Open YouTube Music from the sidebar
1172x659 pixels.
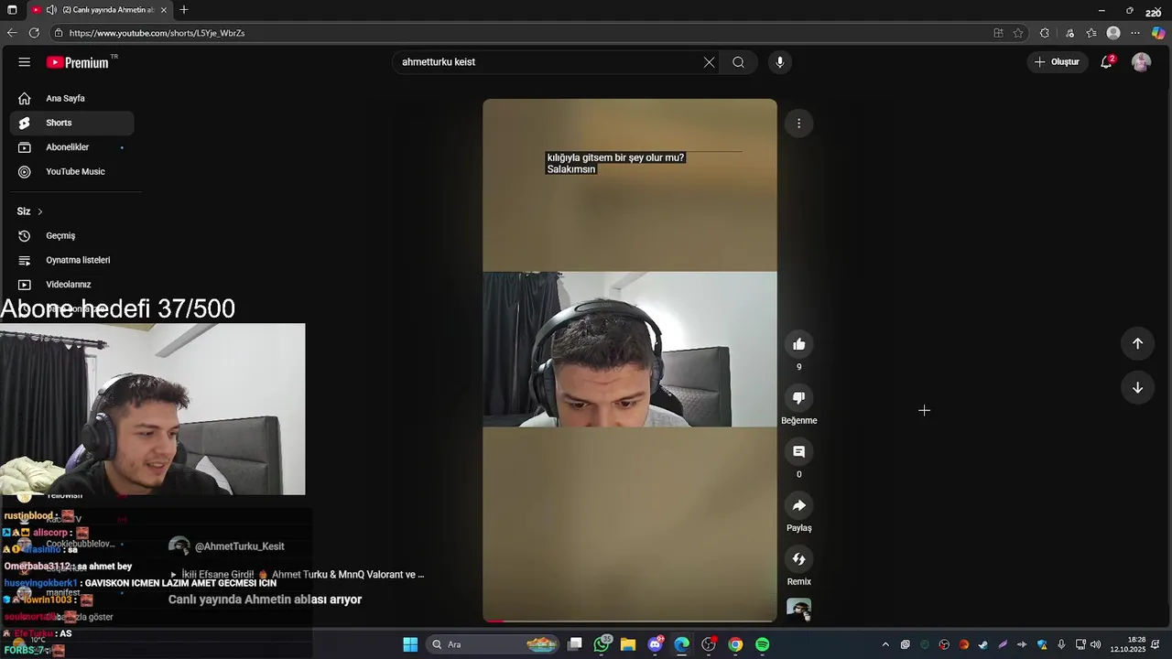click(71, 171)
